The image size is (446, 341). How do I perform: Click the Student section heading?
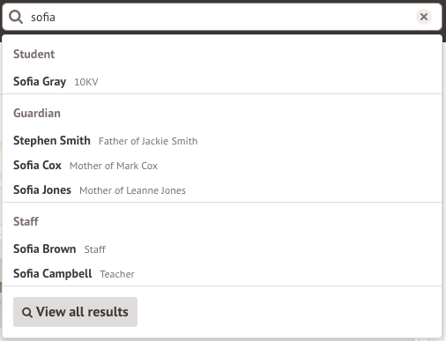[34, 54]
